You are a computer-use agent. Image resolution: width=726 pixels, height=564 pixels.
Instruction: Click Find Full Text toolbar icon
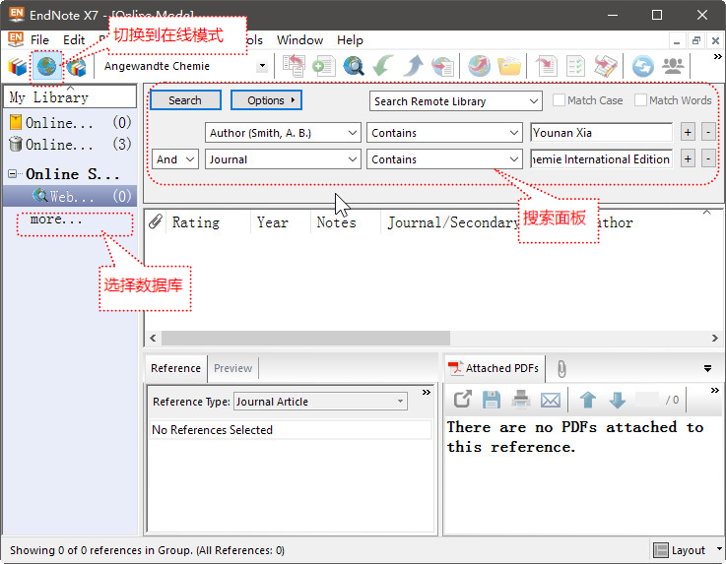pos(442,66)
